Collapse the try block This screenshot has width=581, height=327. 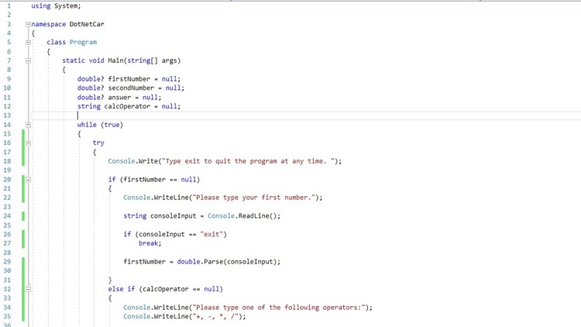coord(28,143)
